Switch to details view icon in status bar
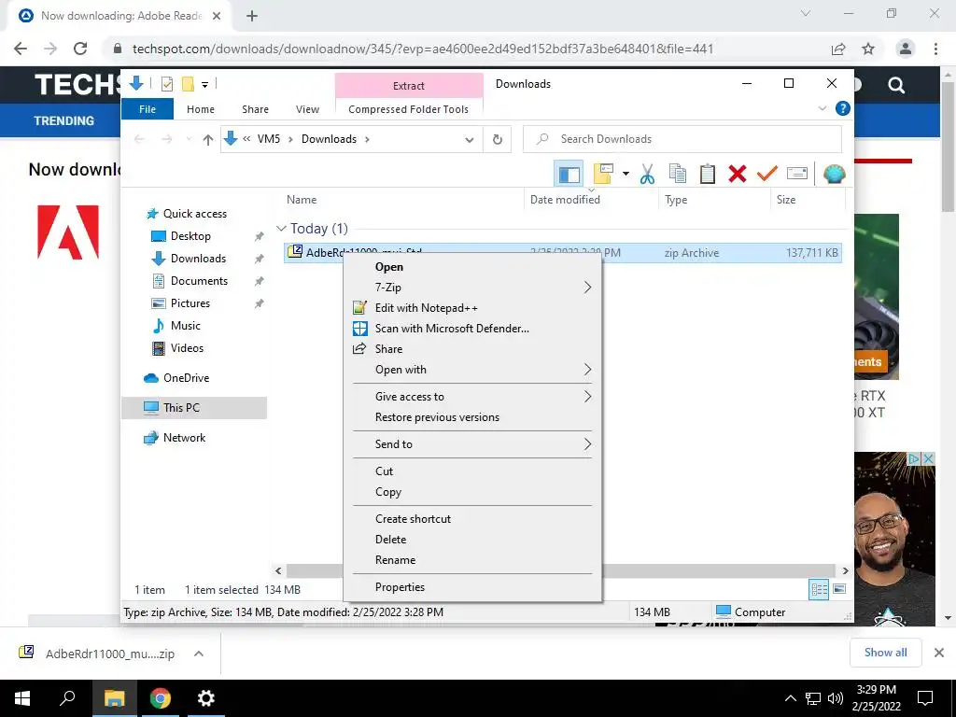Image resolution: width=956 pixels, height=717 pixels. point(819,589)
